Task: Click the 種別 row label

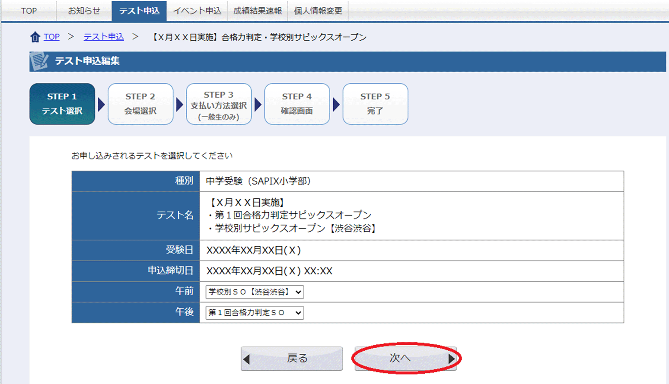Action: click(184, 181)
